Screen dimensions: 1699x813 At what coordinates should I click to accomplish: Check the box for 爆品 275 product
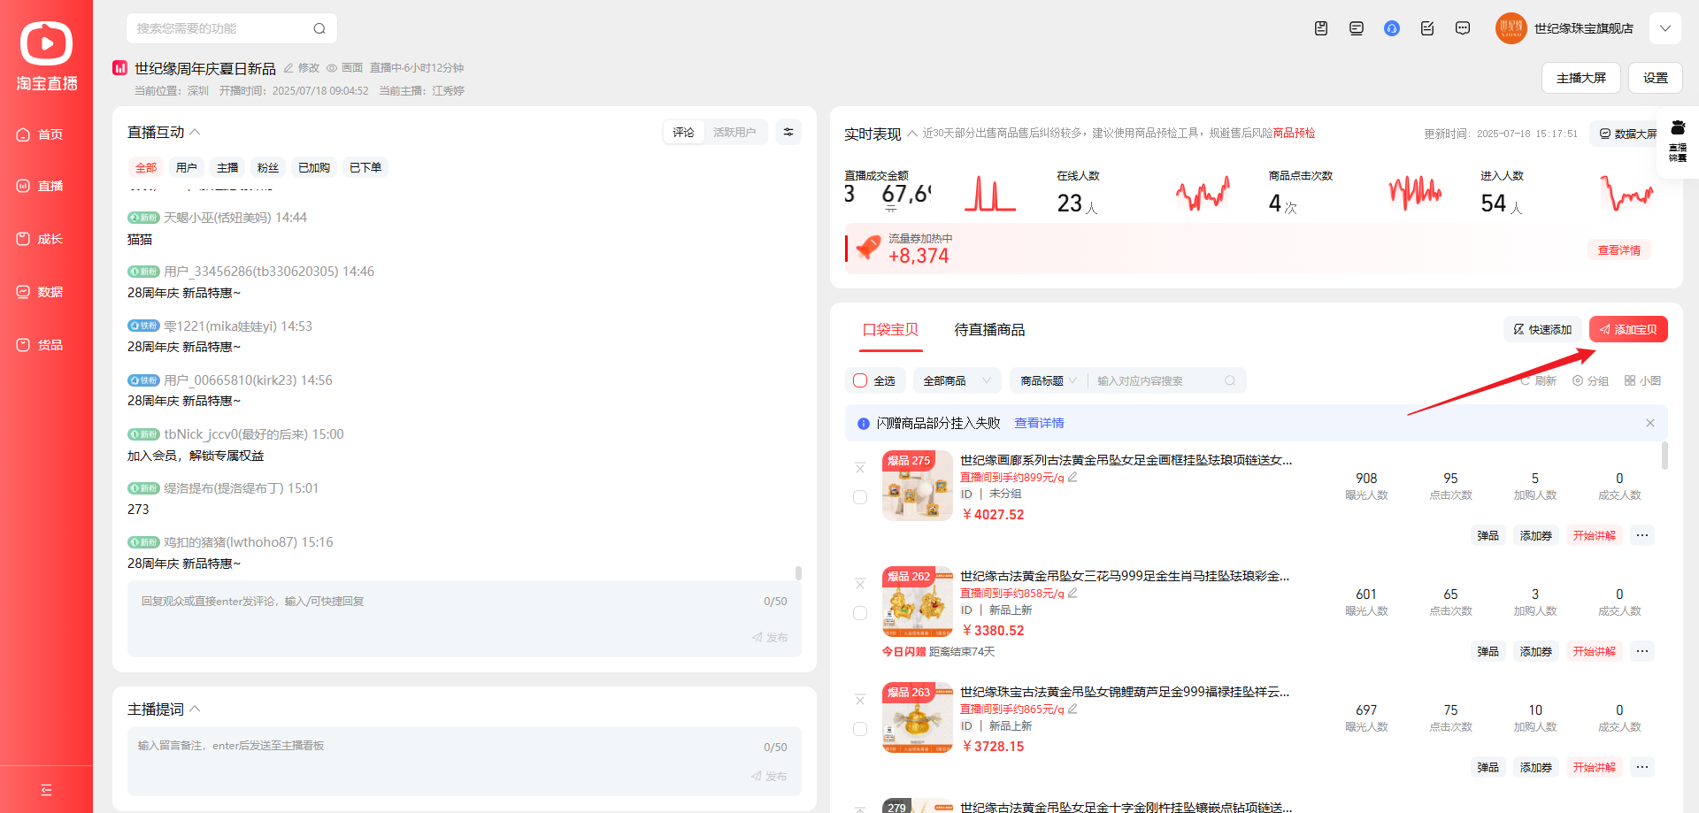tap(860, 497)
